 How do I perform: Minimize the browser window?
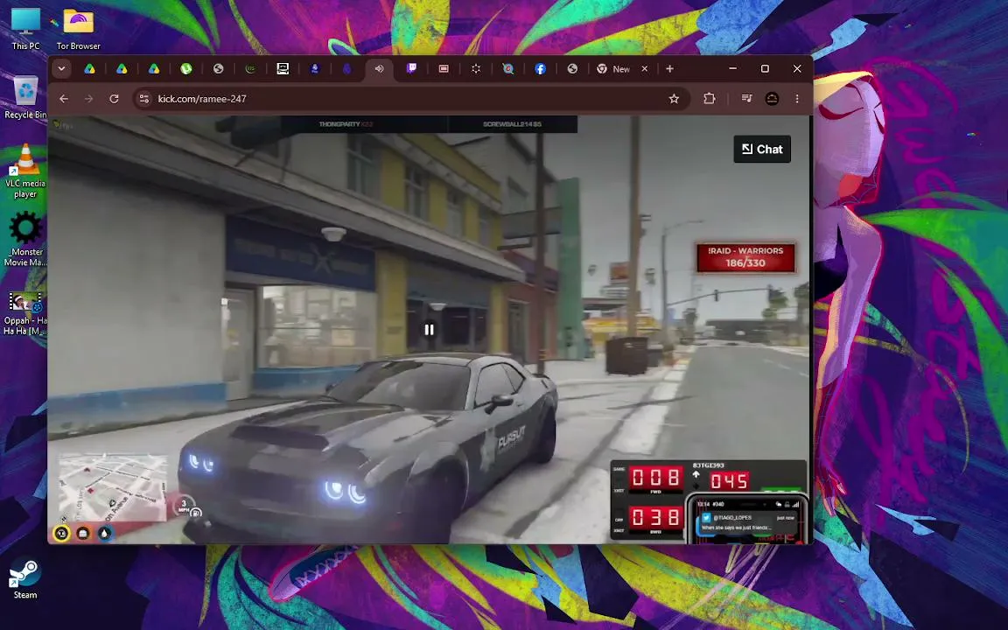(x=733, y=69)
